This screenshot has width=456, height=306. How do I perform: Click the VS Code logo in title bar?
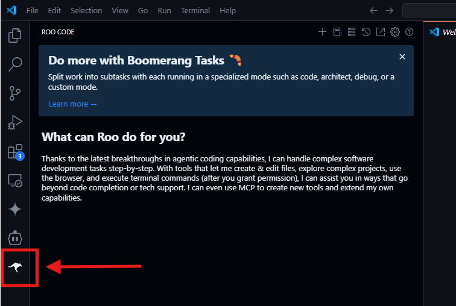(11, 10)
